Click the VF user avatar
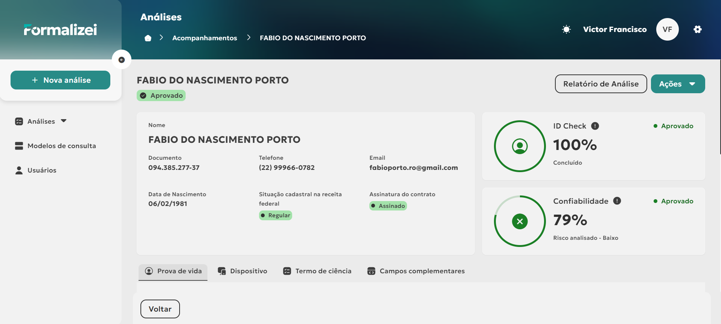This screenshot has width=721, height=324. [668, 29]
